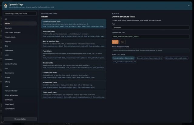Select the Recent category
Image resolution: width=194 pixels, height=125 pixels.
point(20,24)
